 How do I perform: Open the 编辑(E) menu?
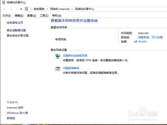tap(19, 16)
